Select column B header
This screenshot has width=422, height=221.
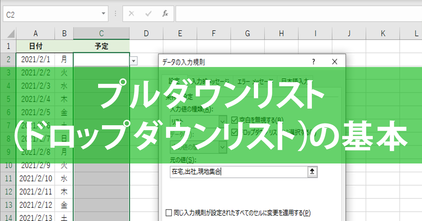point(64,34)
